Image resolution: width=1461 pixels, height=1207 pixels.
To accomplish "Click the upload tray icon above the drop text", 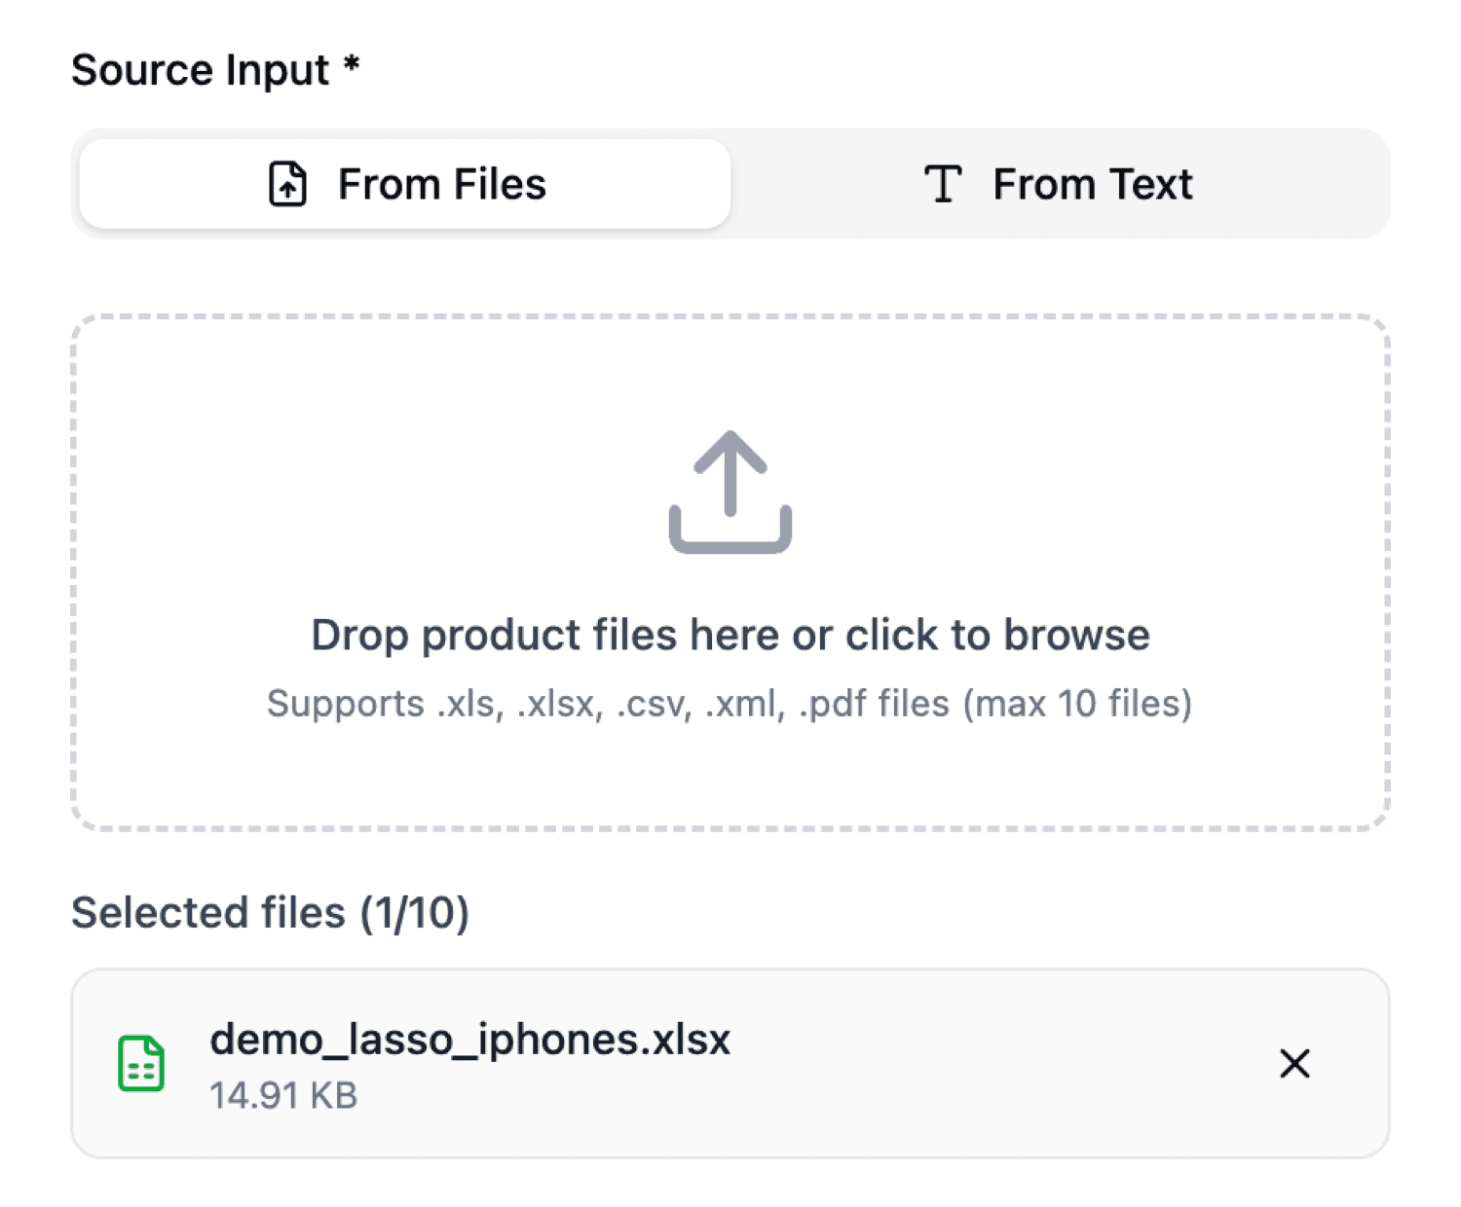I will 730,492.
